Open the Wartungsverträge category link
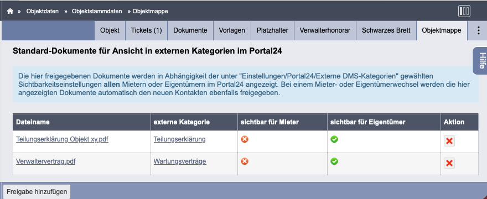The height and width of the screenshot is (199, 487). pyautogui.click(x=180, y=161)
